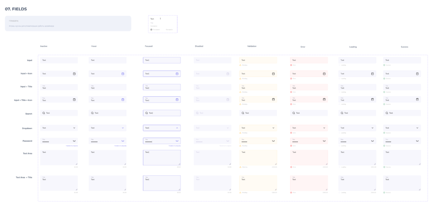The height and width of the screenshot is (213, 438).
Task: Click inside the Error state Text Area
Action: point(309,157)
